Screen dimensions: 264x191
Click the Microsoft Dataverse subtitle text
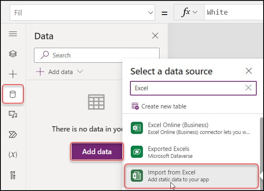[x=170, y=156]
